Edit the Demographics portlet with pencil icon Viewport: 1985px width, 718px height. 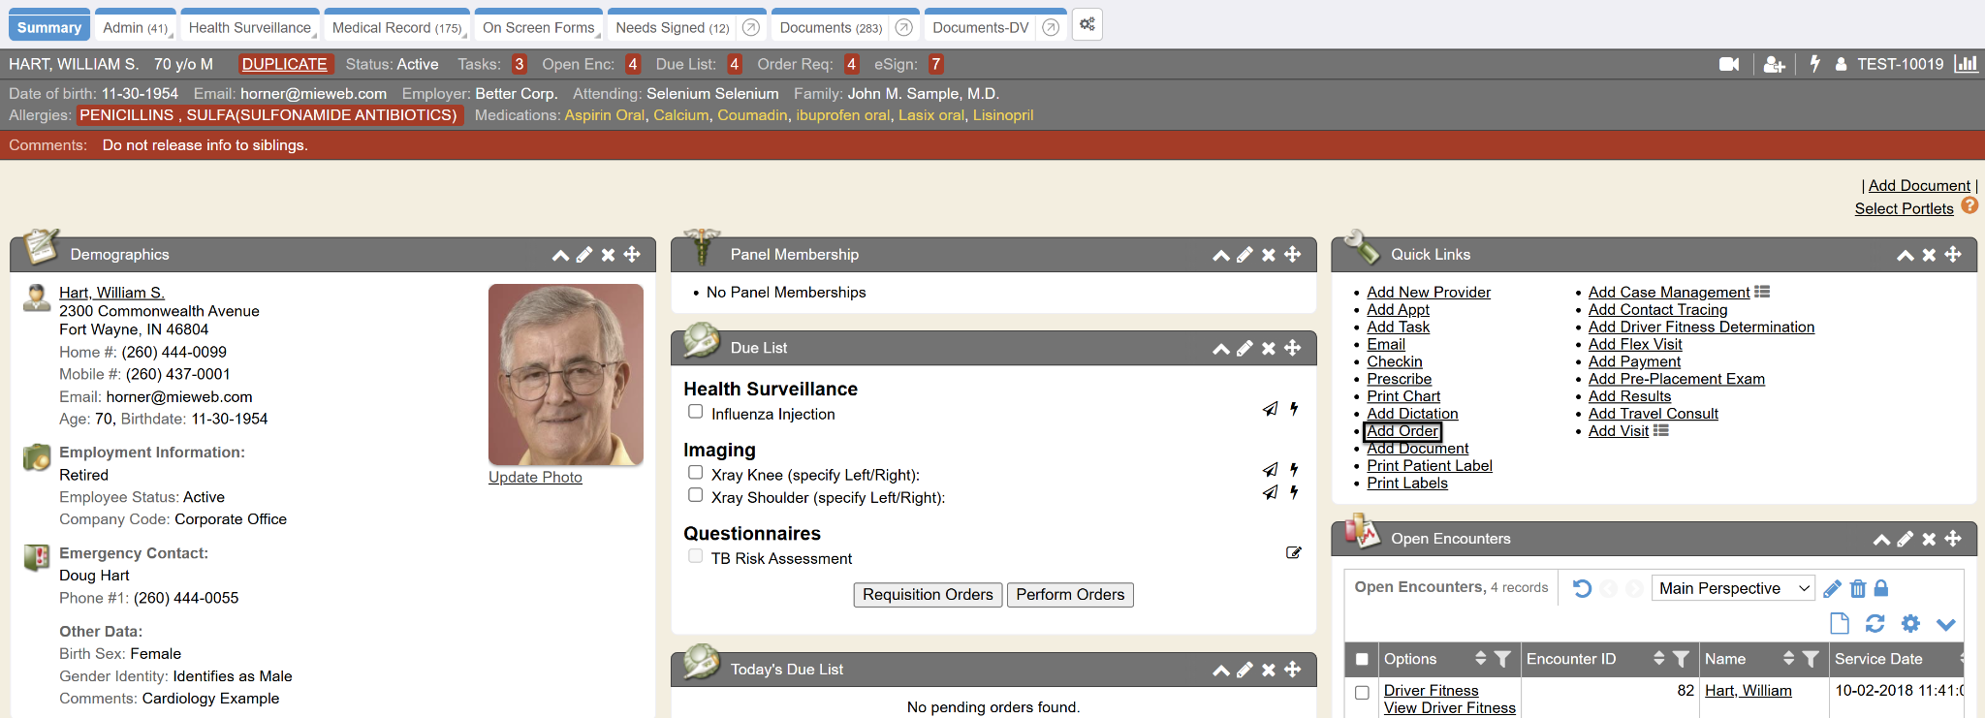584,255
